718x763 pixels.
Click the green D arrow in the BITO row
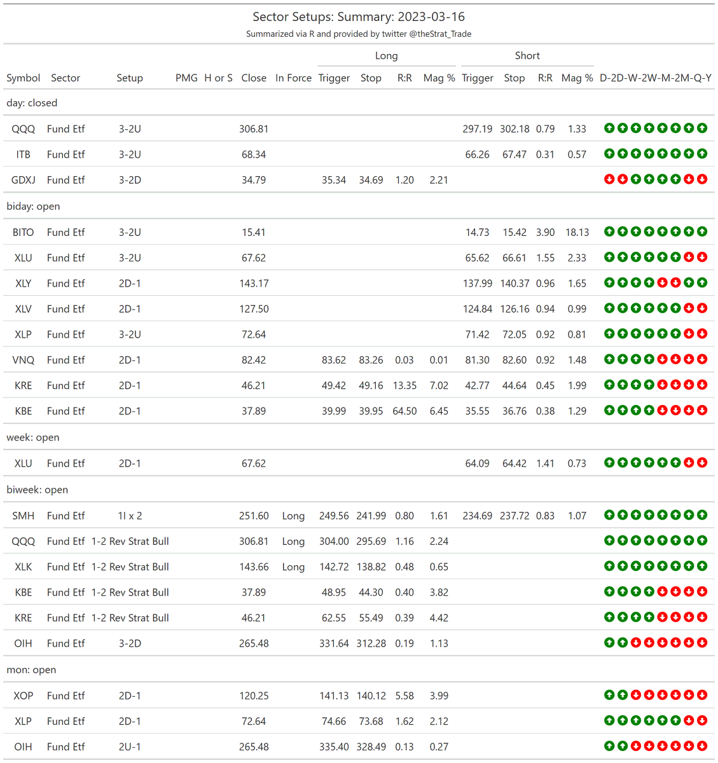point(609,231)
